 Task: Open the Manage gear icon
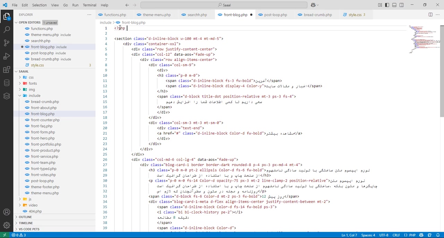coord(7,225)
